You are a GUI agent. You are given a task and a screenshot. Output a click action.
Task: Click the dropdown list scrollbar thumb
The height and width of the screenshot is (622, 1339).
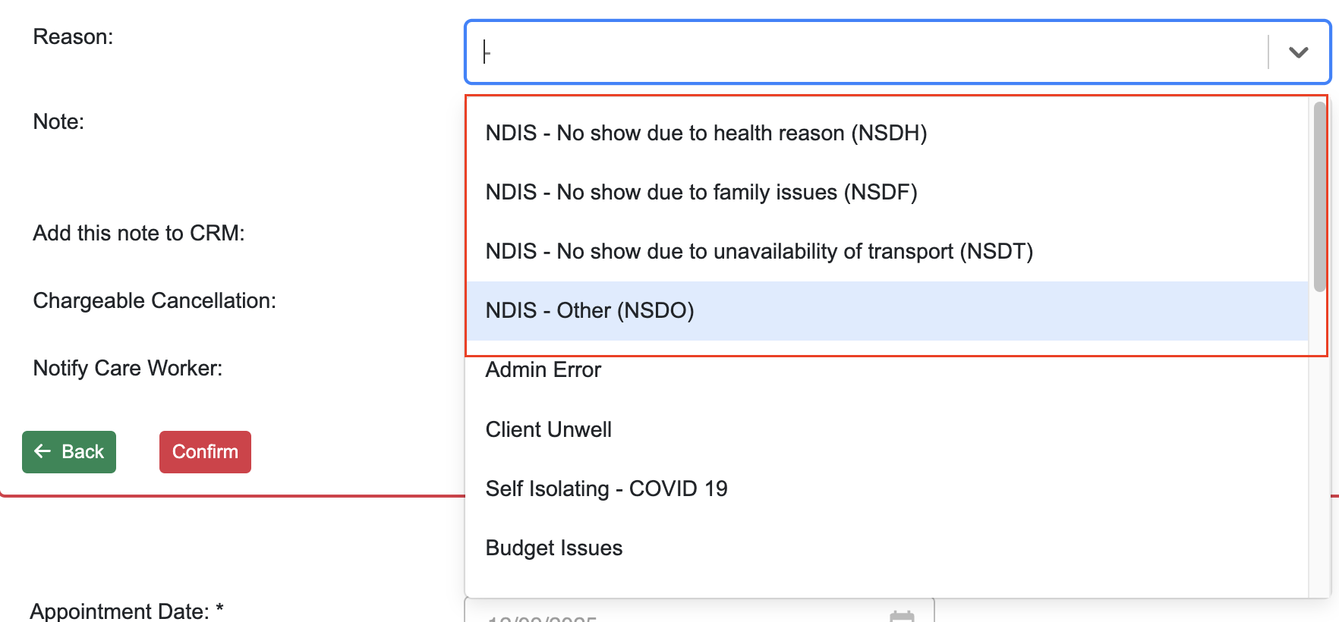click(x=1319, y=197)
